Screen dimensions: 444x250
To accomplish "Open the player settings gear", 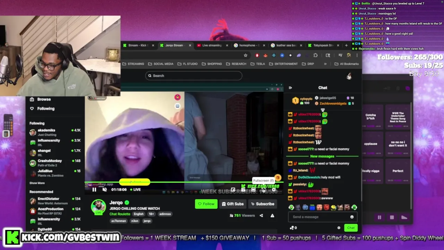I will pyautogui.click(x=274, y=190).
